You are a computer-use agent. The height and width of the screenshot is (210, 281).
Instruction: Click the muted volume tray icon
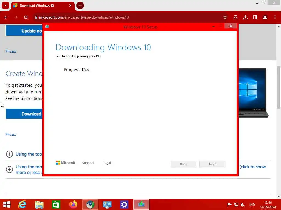(x=243, y=205)
